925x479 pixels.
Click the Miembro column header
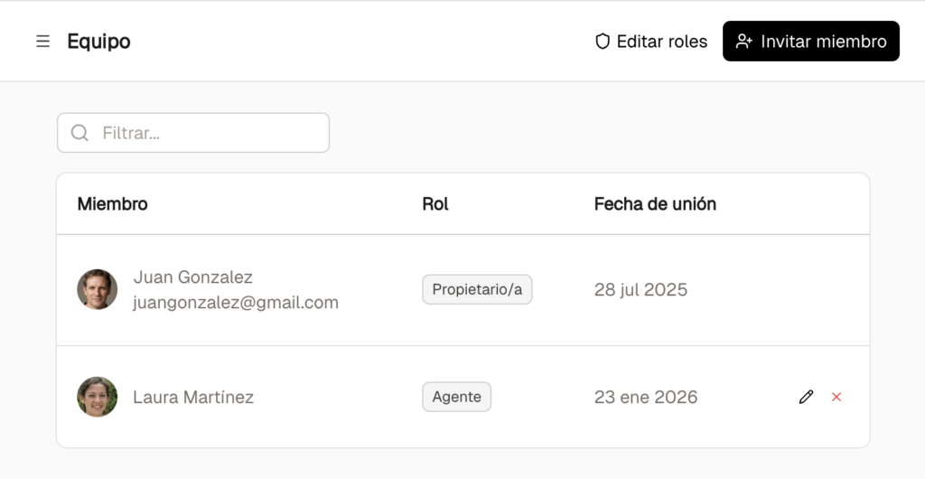coord(112,204)
